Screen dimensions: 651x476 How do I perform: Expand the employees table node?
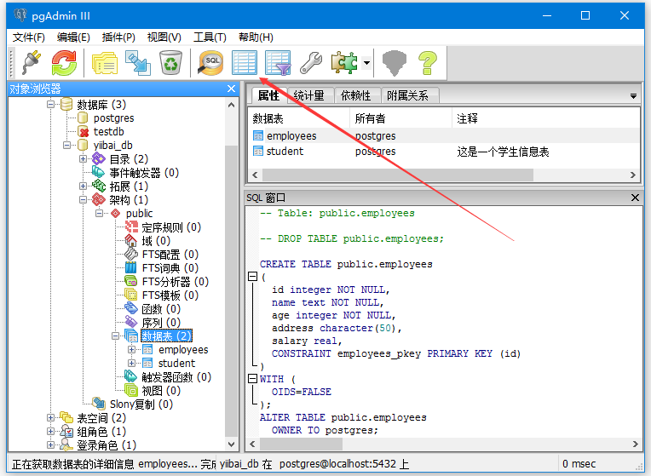132,350
